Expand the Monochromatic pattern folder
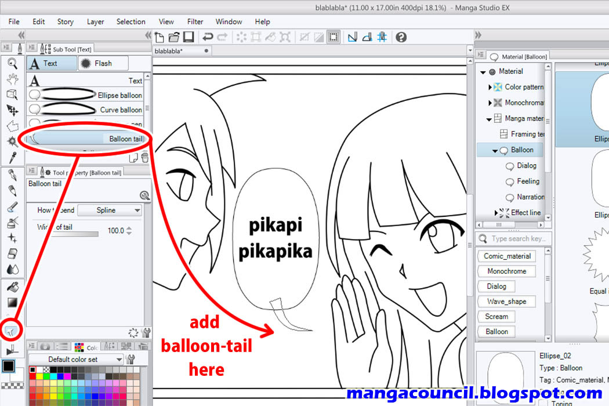 click(x=490, y=103)
